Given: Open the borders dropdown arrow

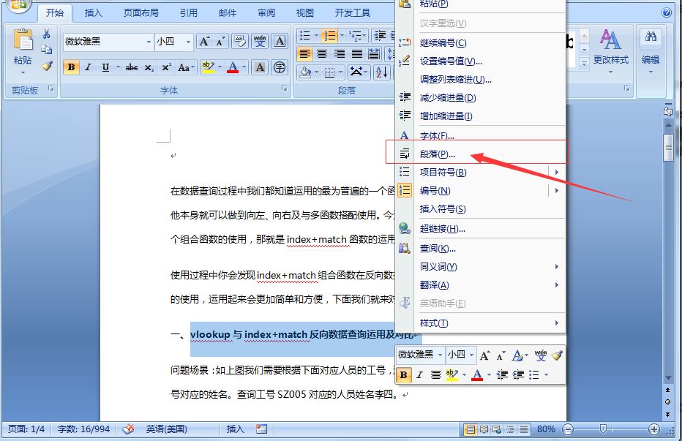Looking at the screenshot, I should click(x=340, y=72).
